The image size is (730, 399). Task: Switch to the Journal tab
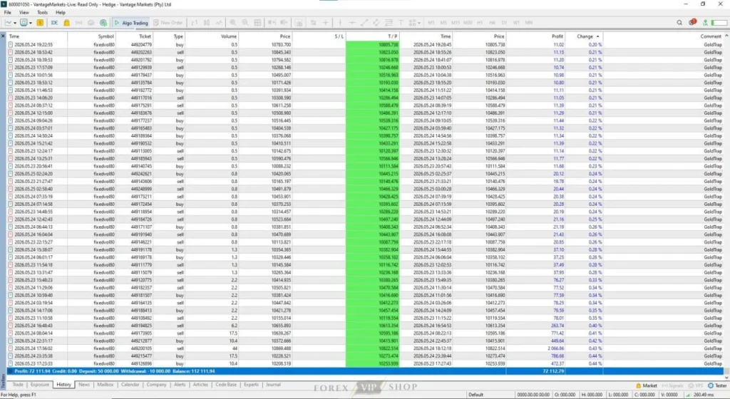point(273,385)
